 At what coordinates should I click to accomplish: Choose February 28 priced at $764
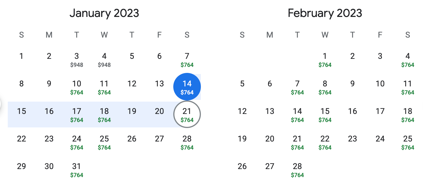(x=297, y=170)
